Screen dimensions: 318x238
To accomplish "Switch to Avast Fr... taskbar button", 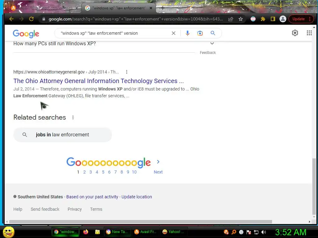I will click(x=145, y=232).
